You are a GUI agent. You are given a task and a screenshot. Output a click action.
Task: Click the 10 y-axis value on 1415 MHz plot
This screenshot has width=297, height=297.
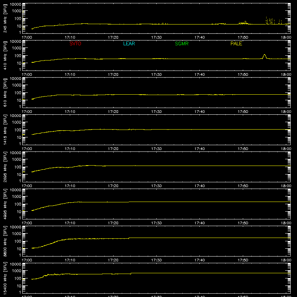pyautogui.click(x=19, y=137)
